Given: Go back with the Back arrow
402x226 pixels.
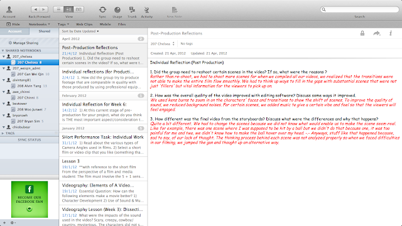Looking at the screenshot, I should 35,9.
